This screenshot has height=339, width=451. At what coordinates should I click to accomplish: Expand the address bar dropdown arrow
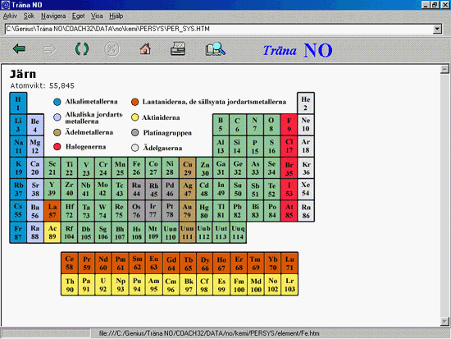[437, 29]
